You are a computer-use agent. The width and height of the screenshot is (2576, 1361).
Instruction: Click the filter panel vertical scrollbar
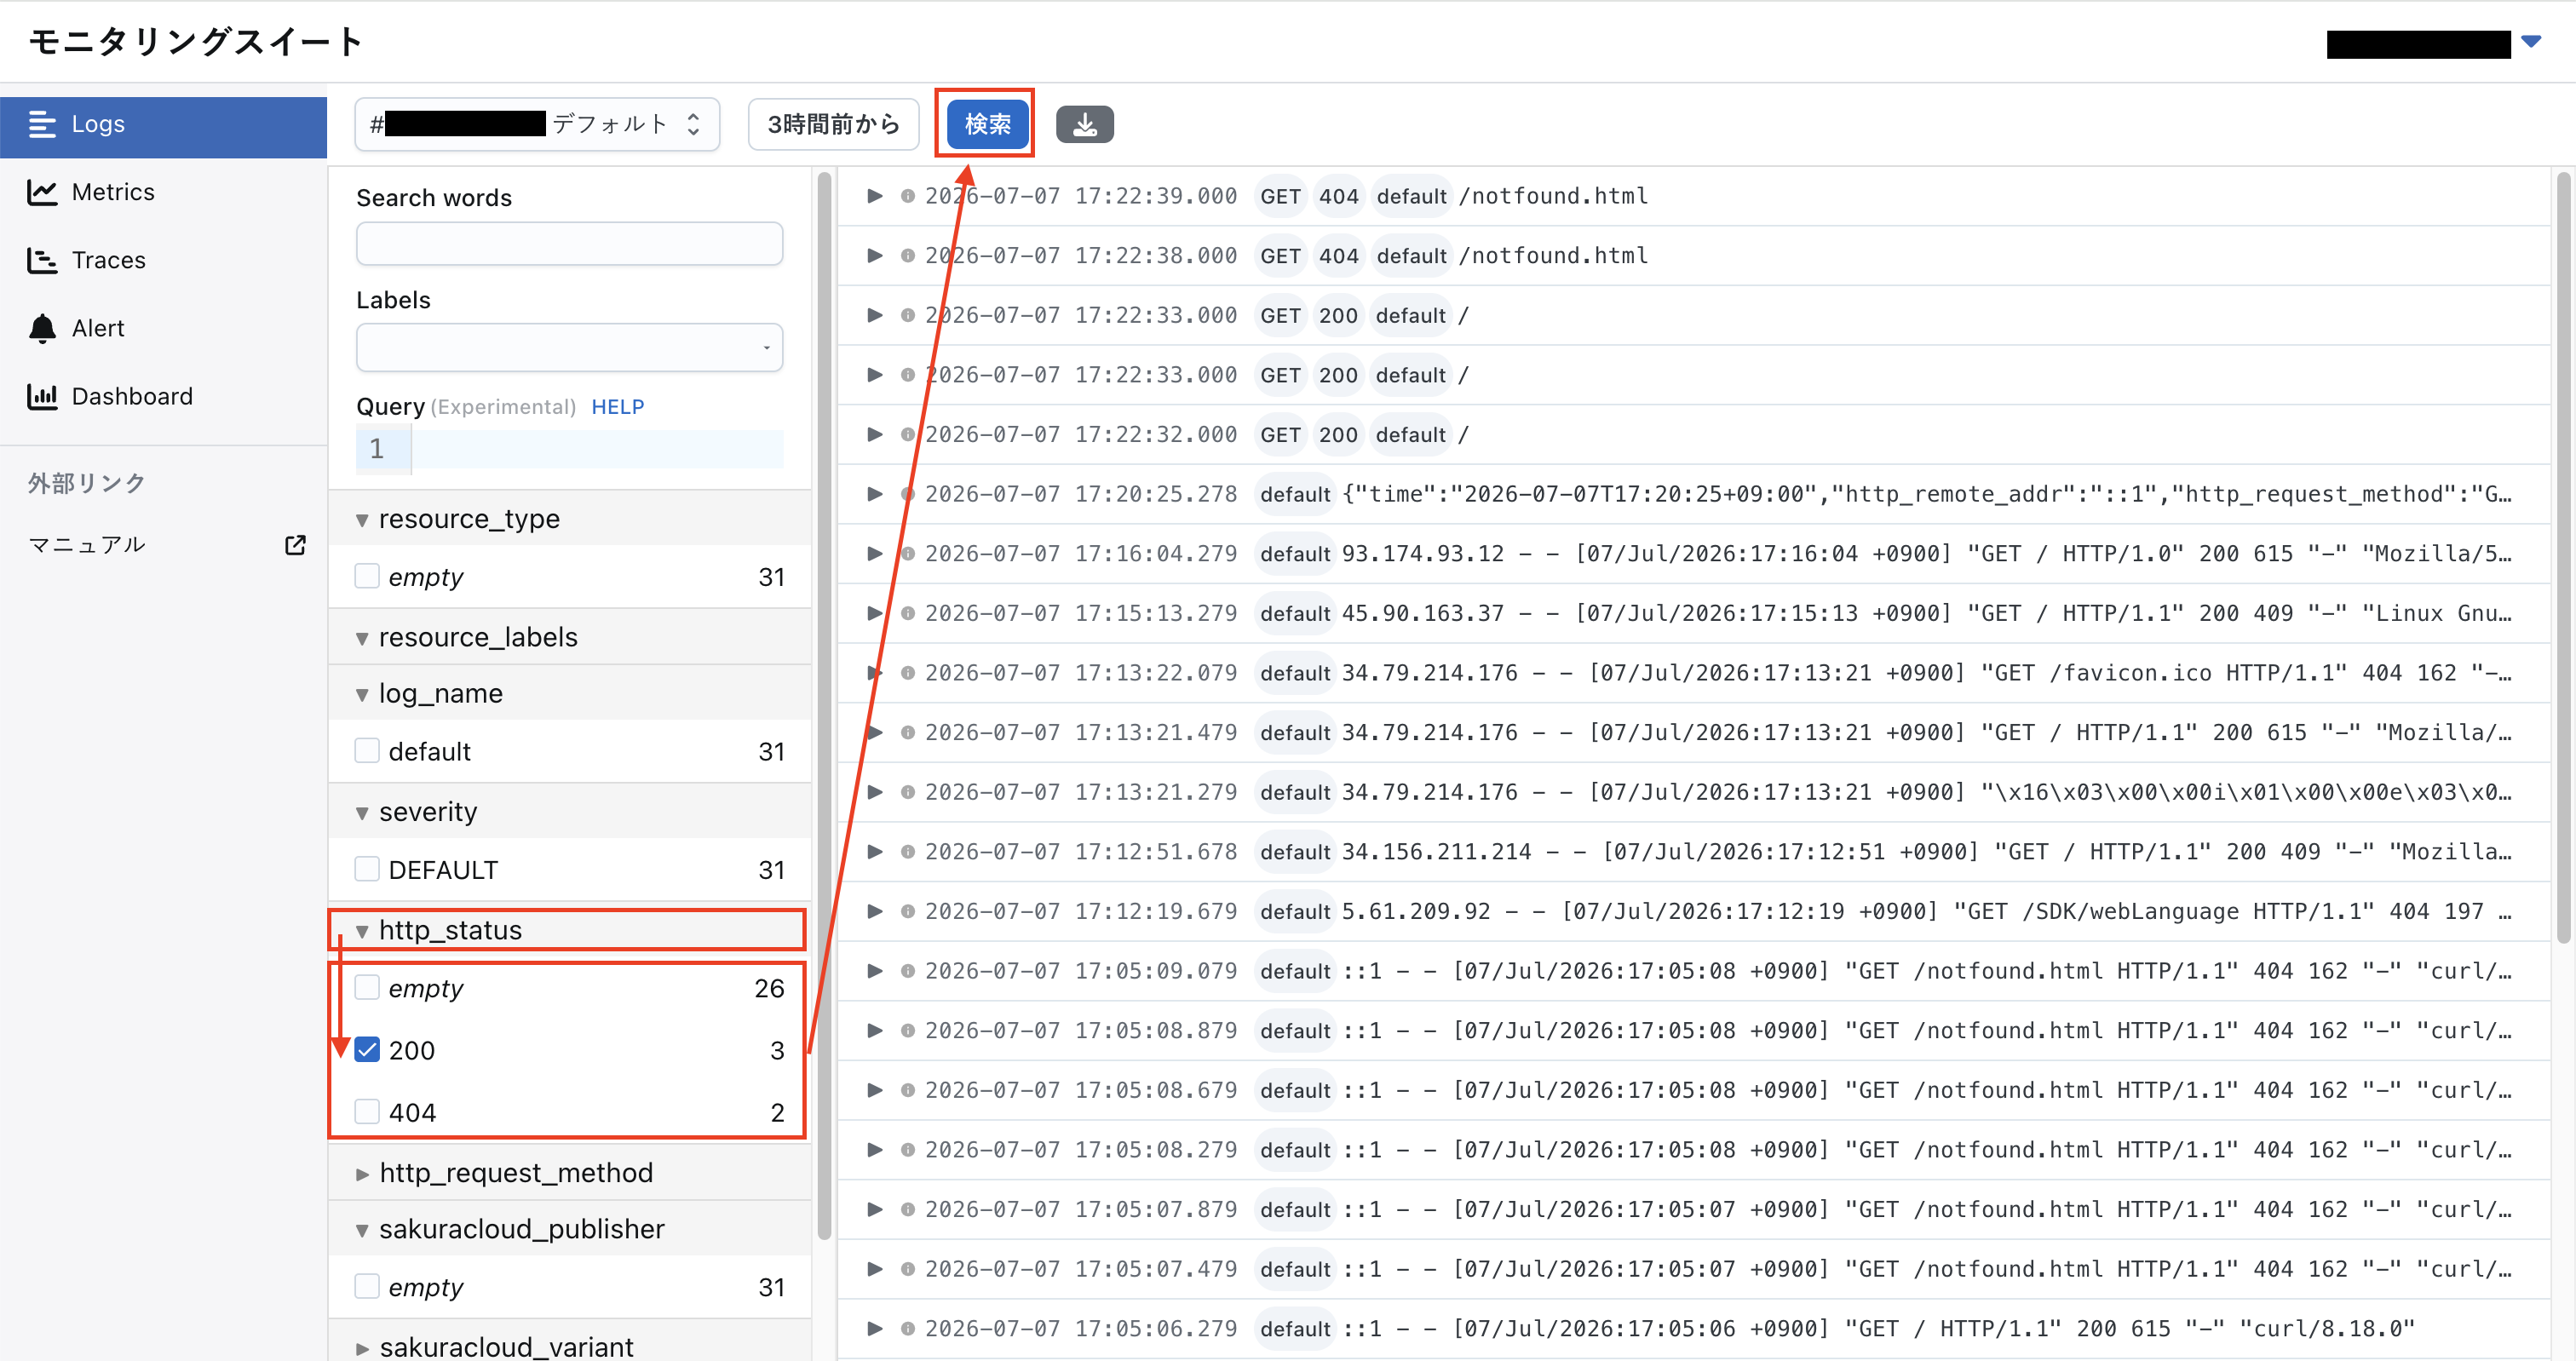824,705
